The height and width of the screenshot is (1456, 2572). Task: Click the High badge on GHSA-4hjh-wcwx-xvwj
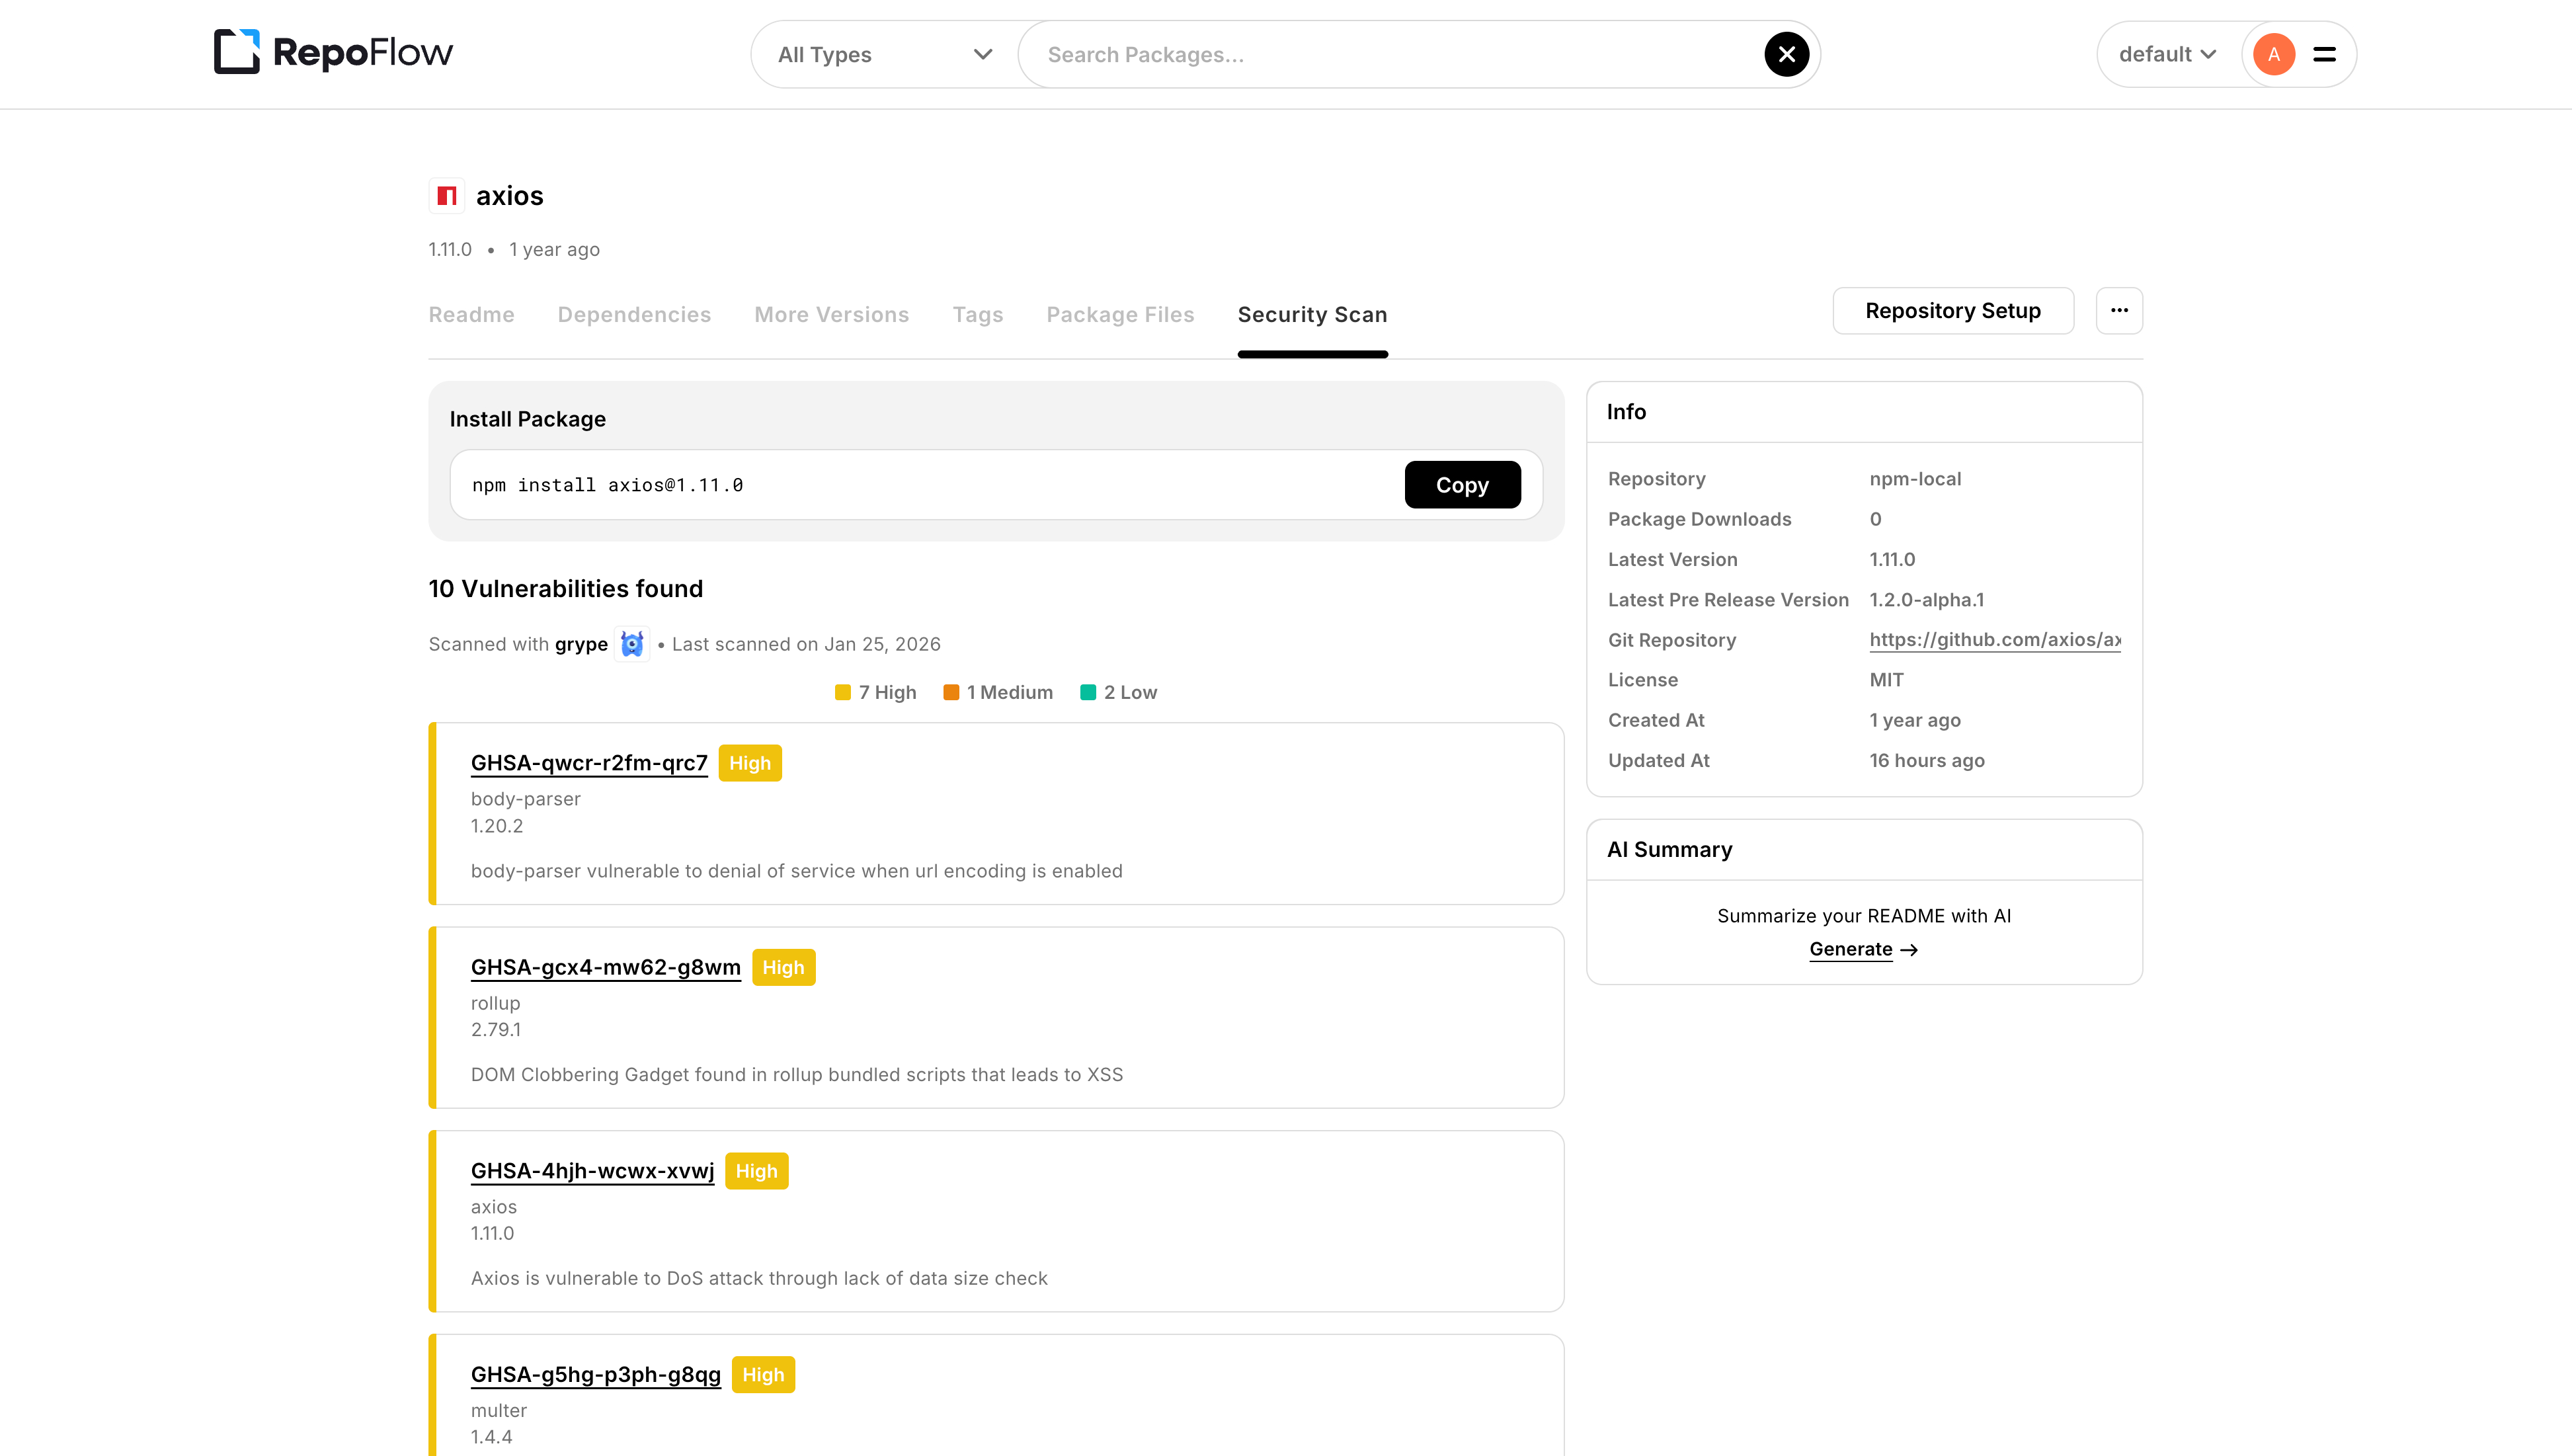click(x=756, y=1171)
